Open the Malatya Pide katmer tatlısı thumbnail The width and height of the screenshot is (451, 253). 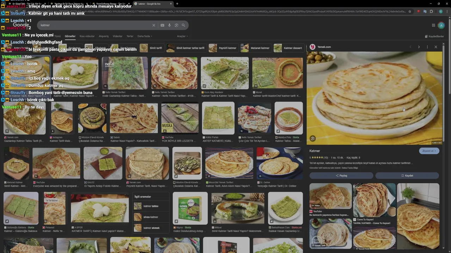click(x=289, y=118)
